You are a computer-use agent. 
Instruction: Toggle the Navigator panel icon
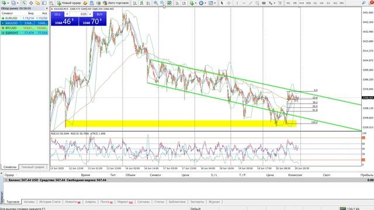point(37,3)
